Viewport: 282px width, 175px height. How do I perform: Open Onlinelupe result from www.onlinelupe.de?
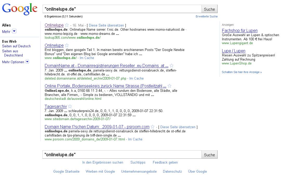pos(54,46)
